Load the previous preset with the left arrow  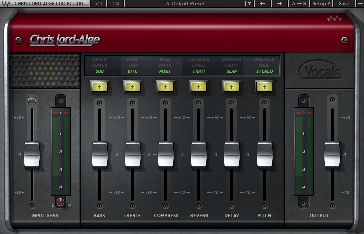tap(262, 4)
